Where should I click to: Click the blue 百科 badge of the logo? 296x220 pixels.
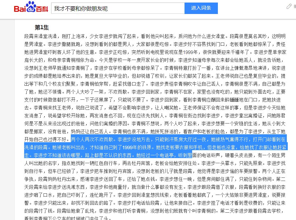tap(42, 9)
